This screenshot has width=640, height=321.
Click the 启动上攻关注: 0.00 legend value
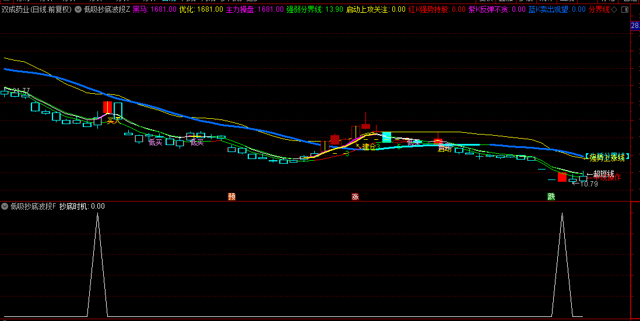(376, 9)
